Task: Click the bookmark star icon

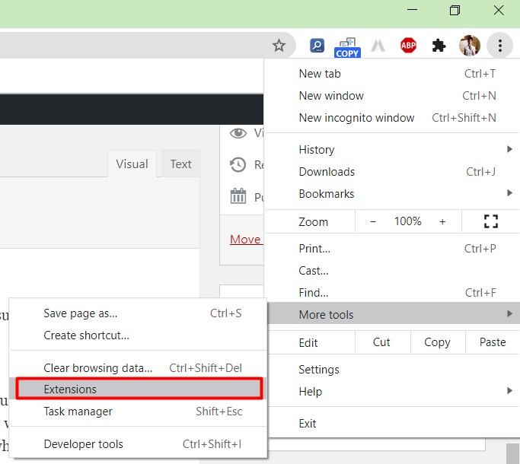Action: click(x=279, y=46)
